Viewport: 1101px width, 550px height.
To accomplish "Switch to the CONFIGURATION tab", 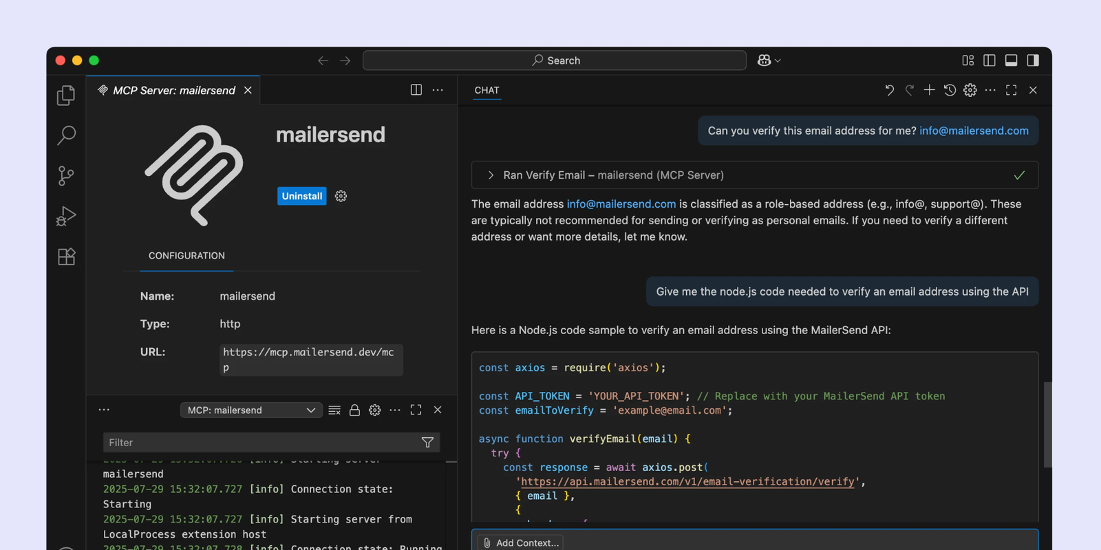I will coord(186,256).
